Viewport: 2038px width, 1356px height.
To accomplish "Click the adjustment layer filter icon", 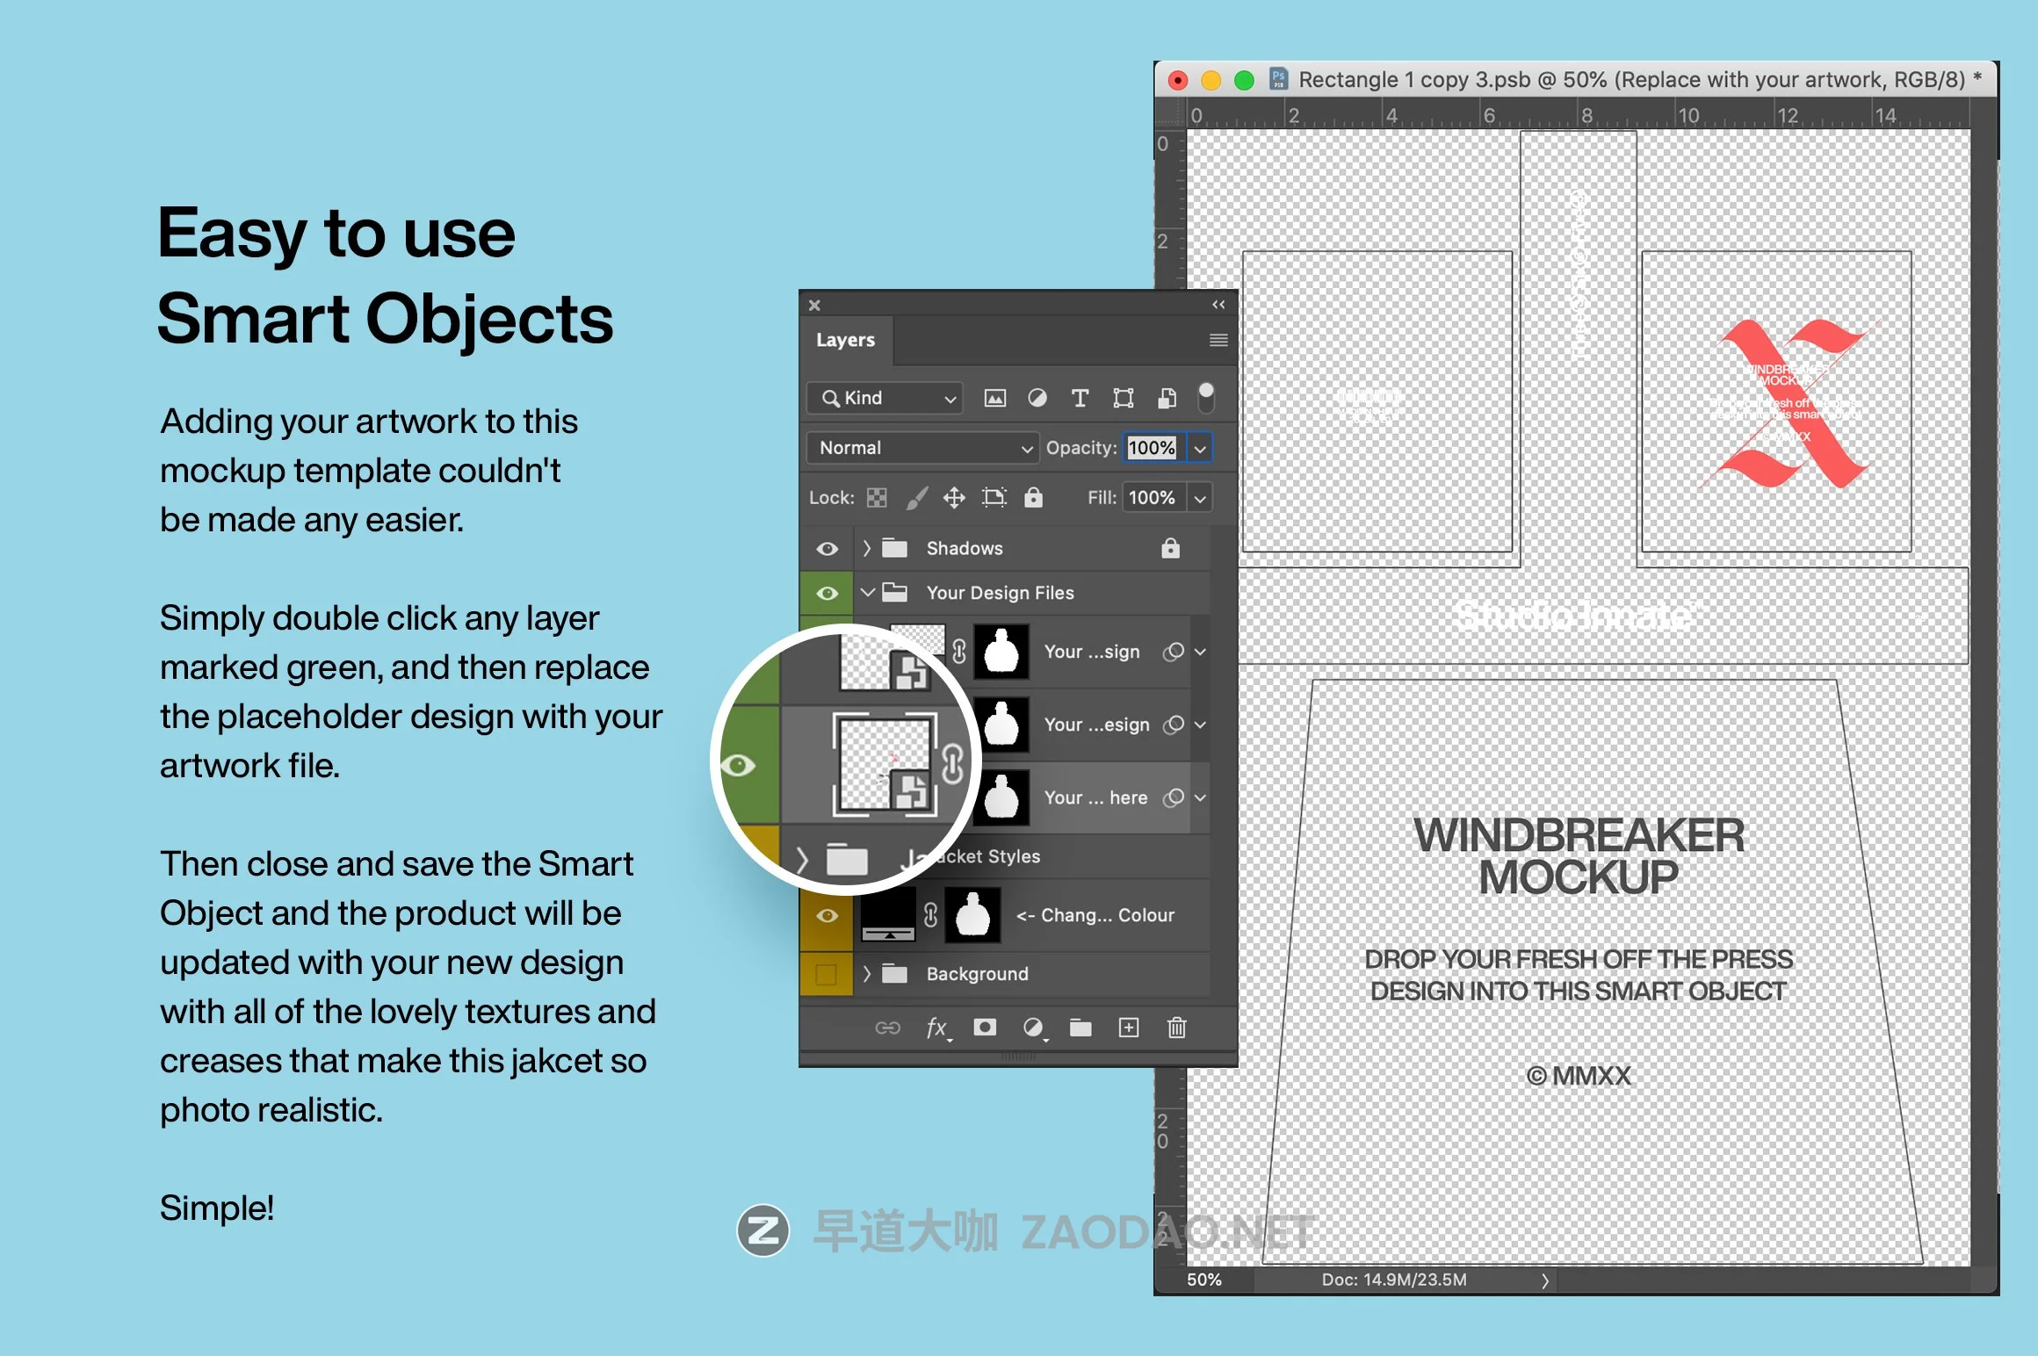I will tap(1037, 398).
